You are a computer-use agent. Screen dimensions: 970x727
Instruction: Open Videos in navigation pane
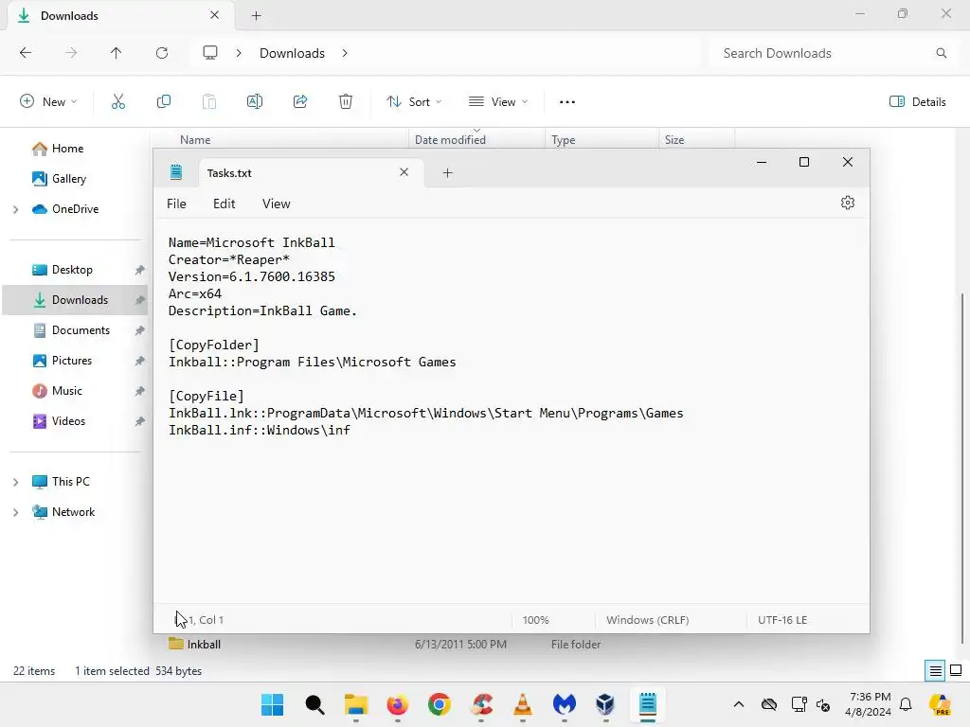click(x=68, y=421)
